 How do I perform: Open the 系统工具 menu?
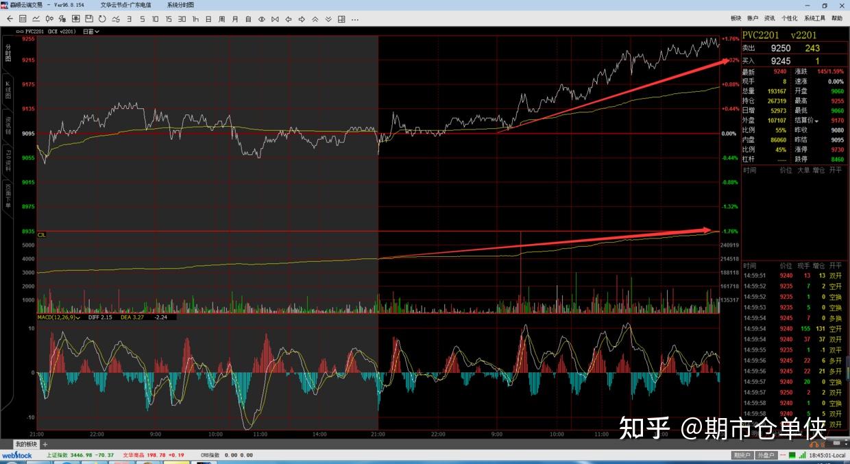pos(814,19)
